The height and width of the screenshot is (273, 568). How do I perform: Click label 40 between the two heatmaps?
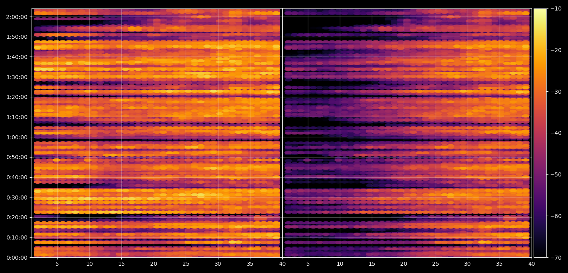(x=282, y=264)
